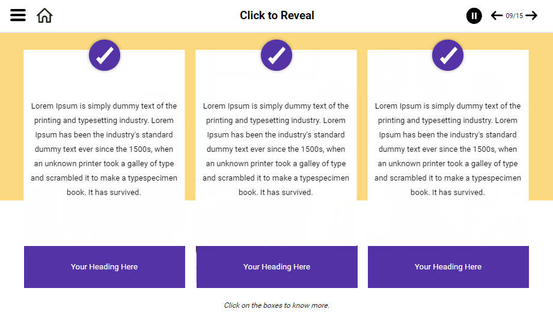Click the third card's Lorem Ipsum text
The width and height of the screenshot is (553, 324).
(448, 149)
